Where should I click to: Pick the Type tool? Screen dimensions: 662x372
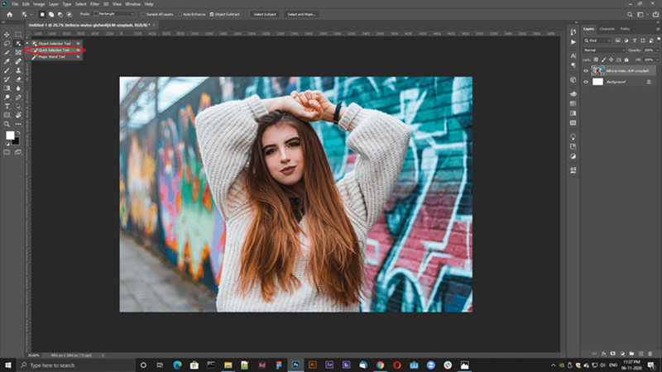tap(7, 106)
